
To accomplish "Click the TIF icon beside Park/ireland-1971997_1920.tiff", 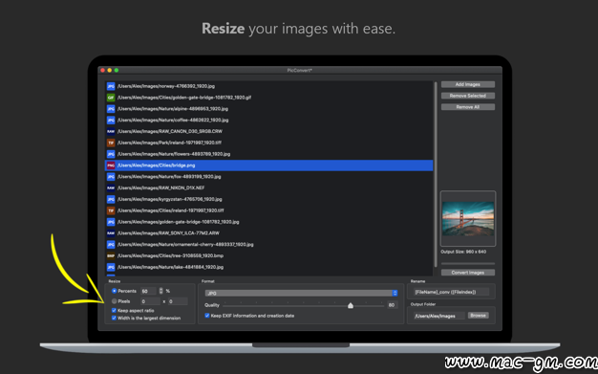I will (111, 143).
